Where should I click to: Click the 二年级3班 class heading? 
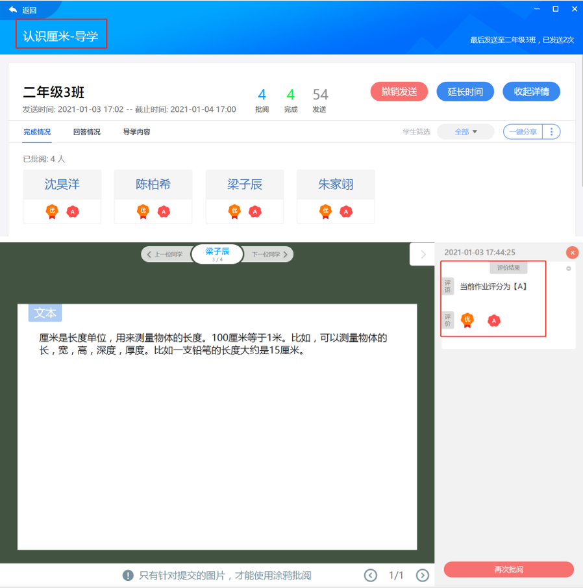point(54,92)
